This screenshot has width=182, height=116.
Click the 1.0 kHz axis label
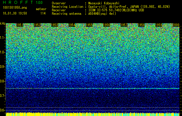point(2,52)
